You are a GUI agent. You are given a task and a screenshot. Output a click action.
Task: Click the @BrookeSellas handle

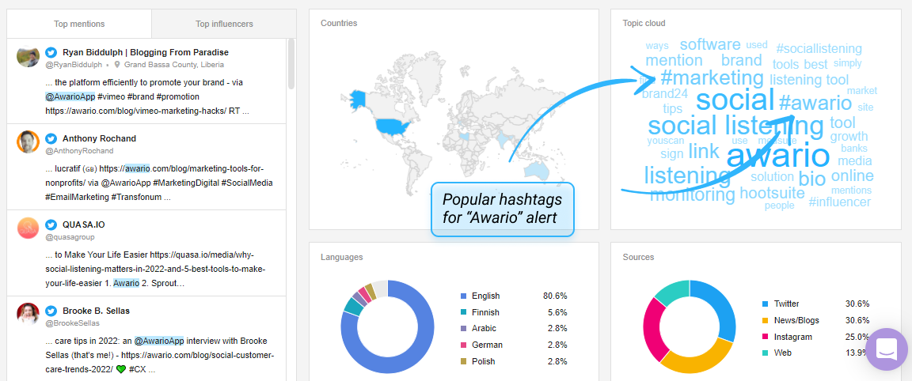click(72, 323)
